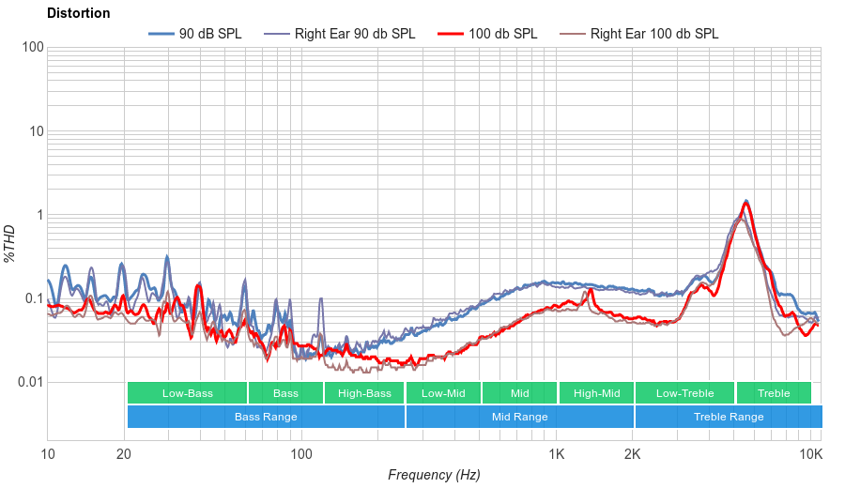This screenshot has height=488, width=845.
Task: Select the High-Mid green band
Action: point(596,393)
